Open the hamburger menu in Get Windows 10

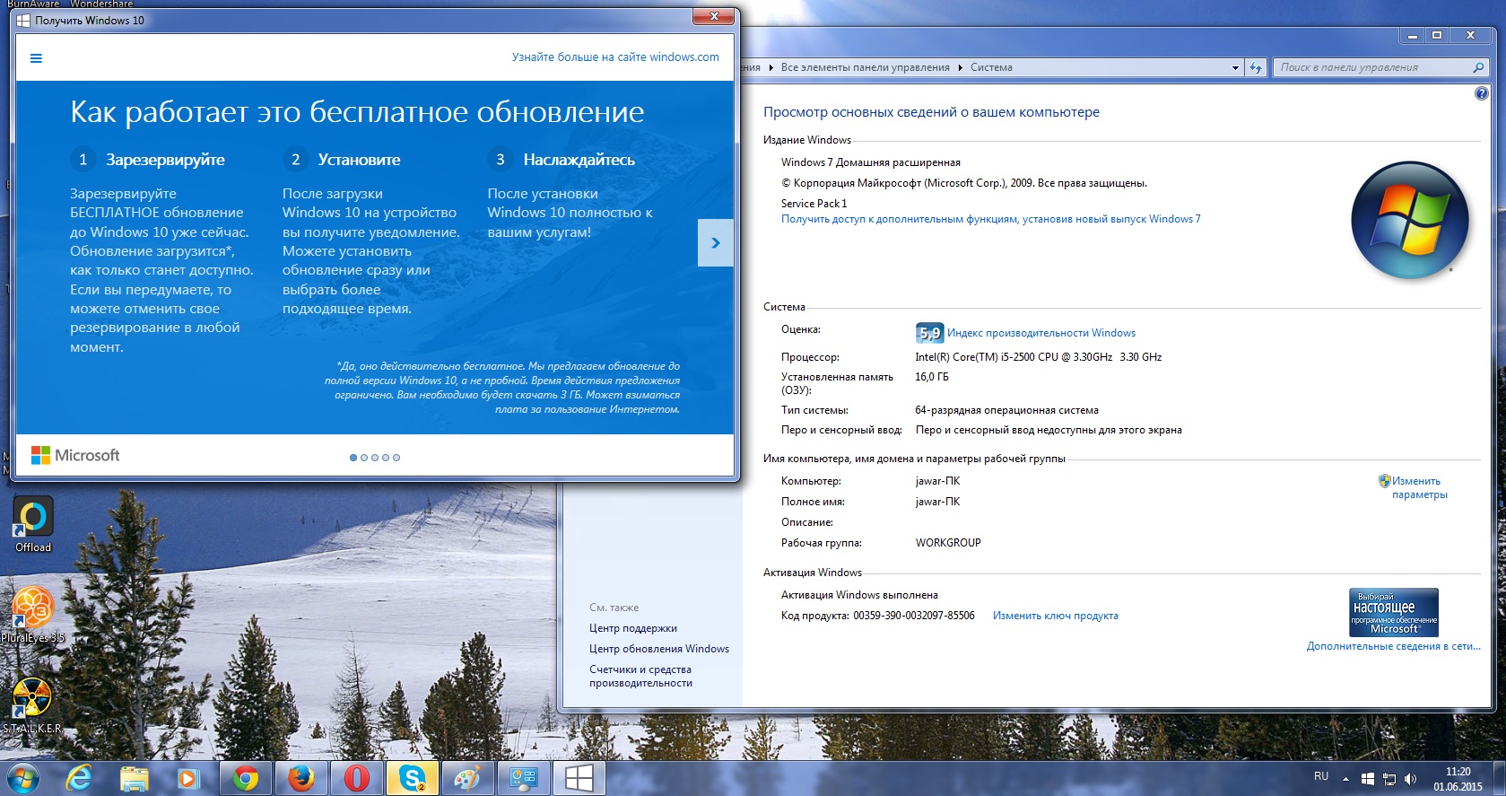coord(36,58)
